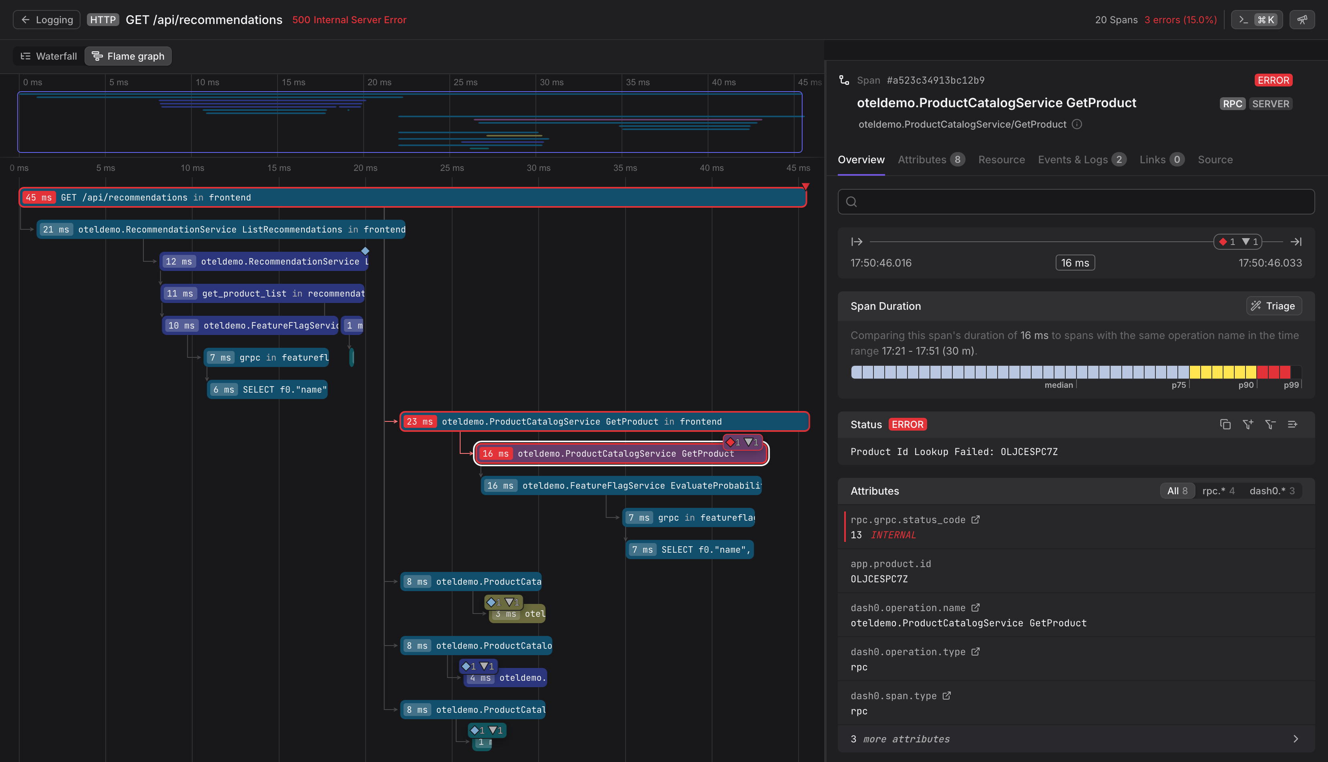1328x762 pixels.
Task: Click the telescope icon in top bar
Action: coord(1302,20)
